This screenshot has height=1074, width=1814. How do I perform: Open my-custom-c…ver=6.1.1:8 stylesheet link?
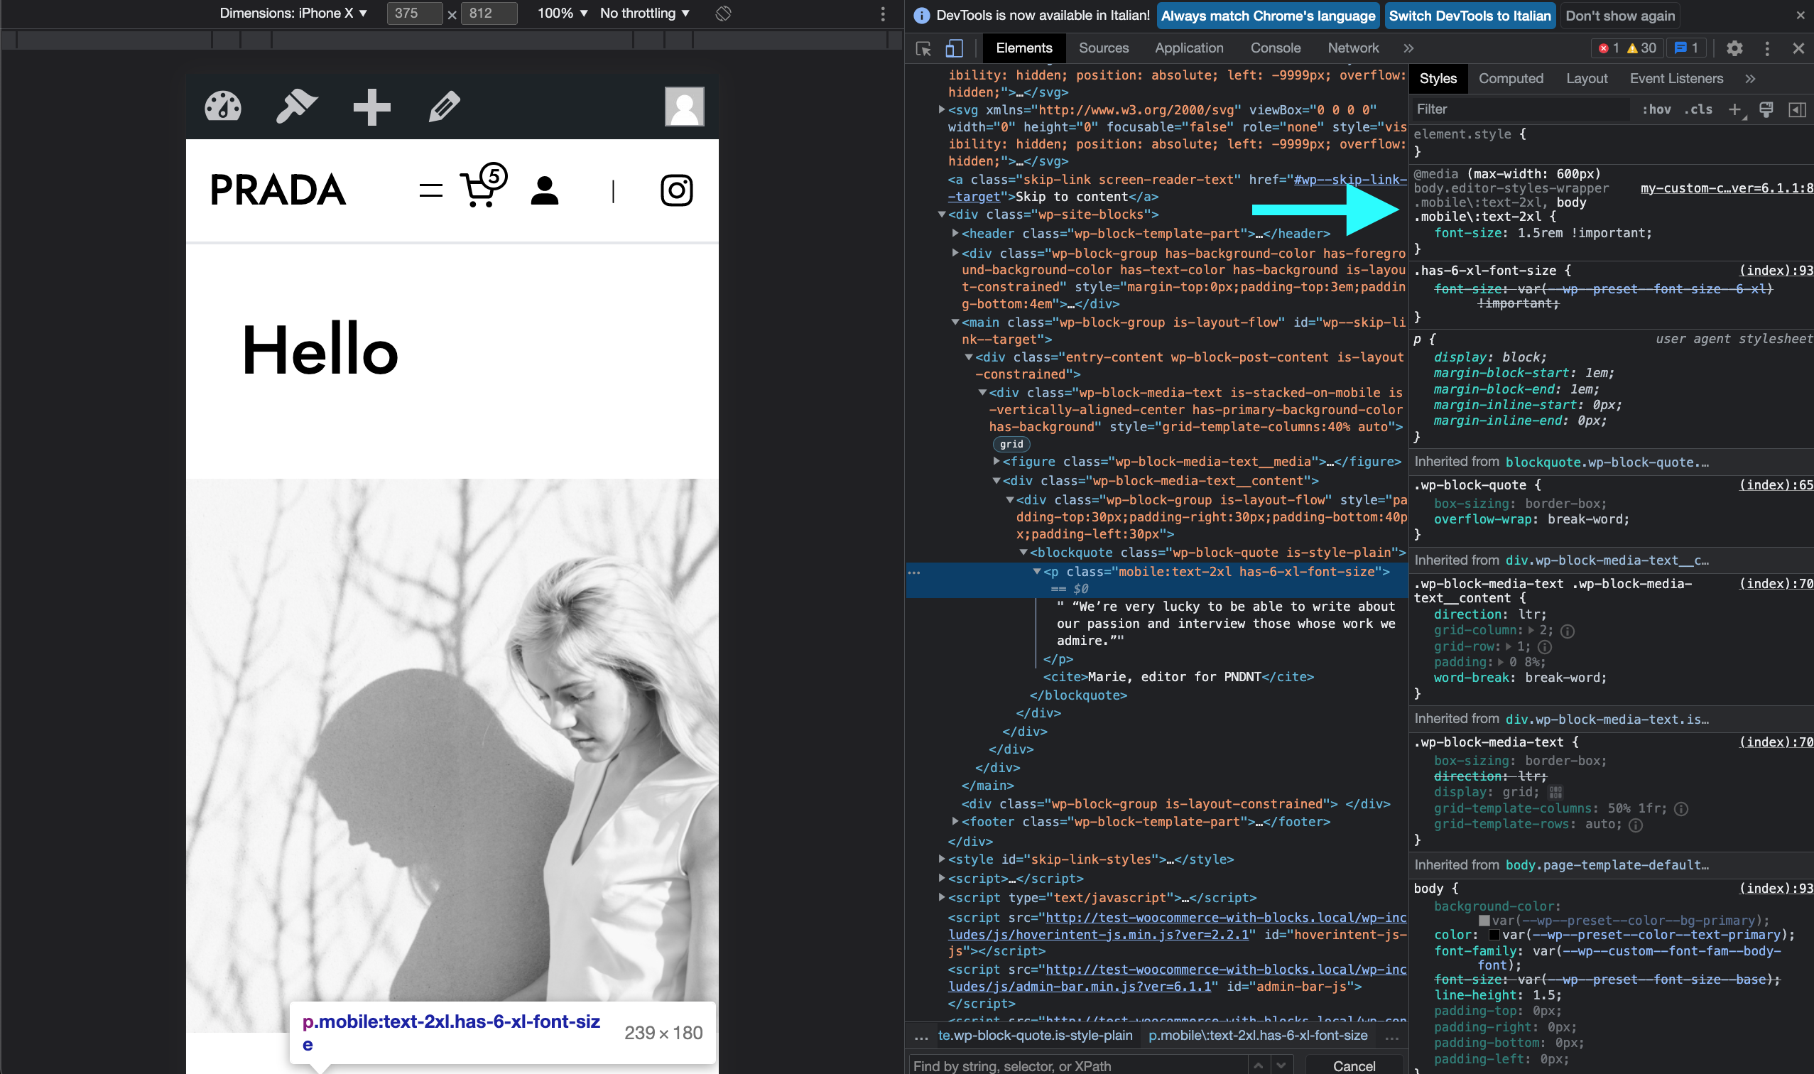[1727, 188]
